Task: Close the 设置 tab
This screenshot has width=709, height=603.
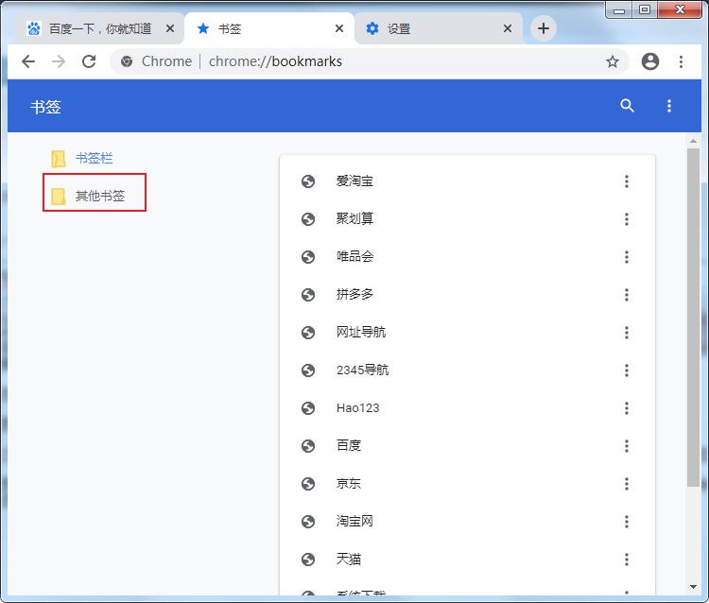Action: 508,28
